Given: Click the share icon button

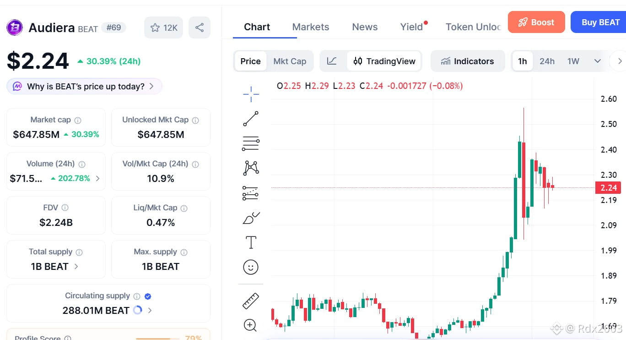Looking at the screenshot, I should [x=200, y=27].
